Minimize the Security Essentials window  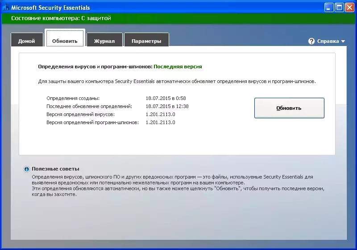pos(329,8)
